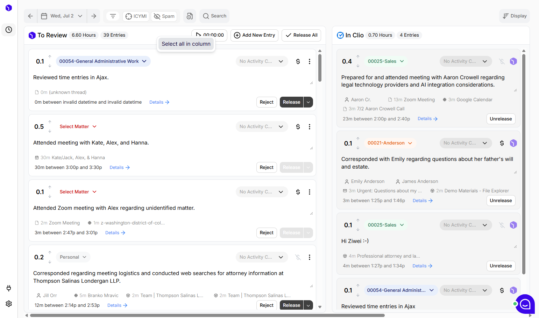Open the Personal matter dropdown
539x318 pixels.
point(73,257)
